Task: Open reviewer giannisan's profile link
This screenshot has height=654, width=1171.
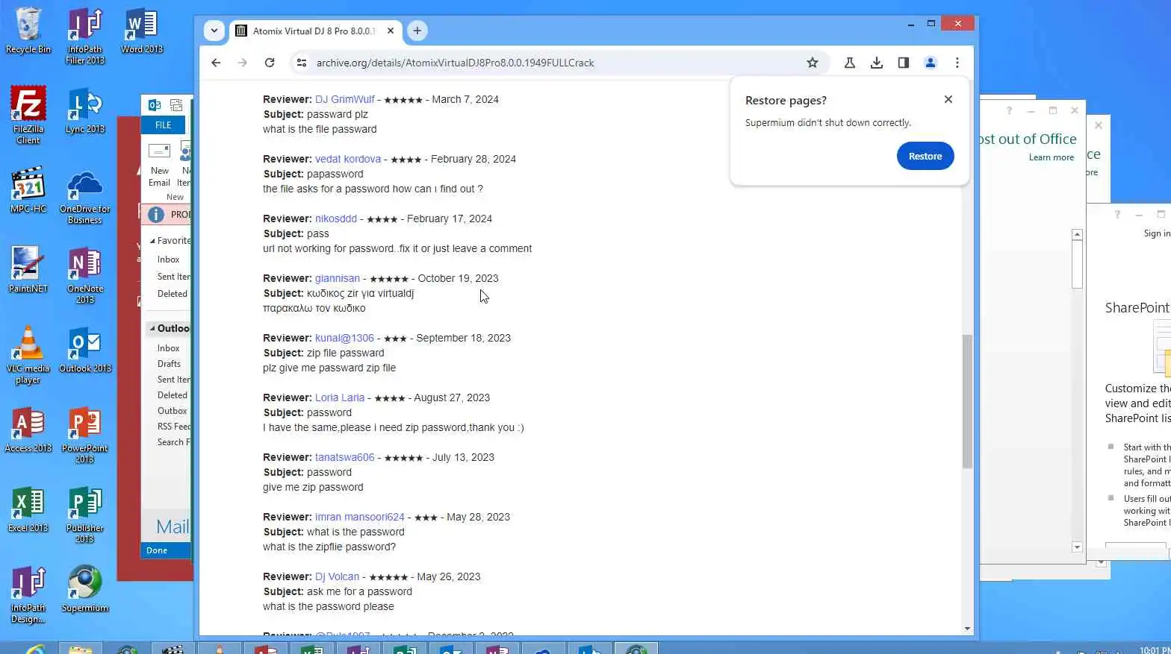Action: [338, 278]
